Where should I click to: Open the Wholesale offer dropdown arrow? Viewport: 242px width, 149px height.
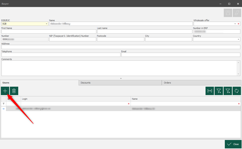point(235,24)
